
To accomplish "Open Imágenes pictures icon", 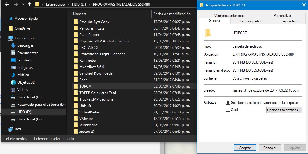I will 13,68.
